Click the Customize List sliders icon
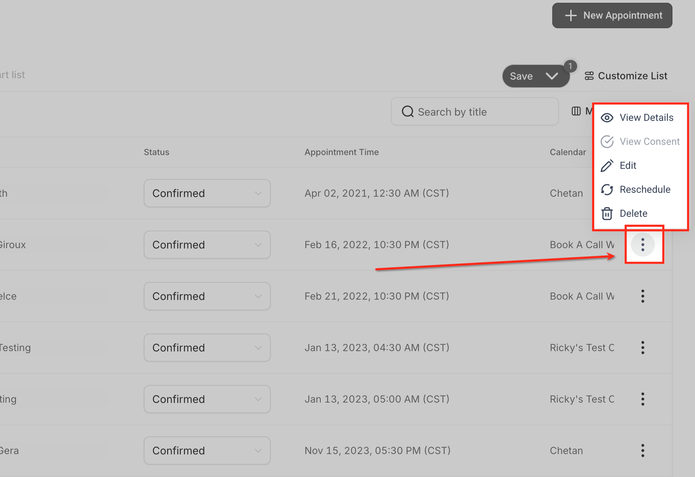Image resolution: width=695 pixels, height=477 pixels. (x=589, y=76)
